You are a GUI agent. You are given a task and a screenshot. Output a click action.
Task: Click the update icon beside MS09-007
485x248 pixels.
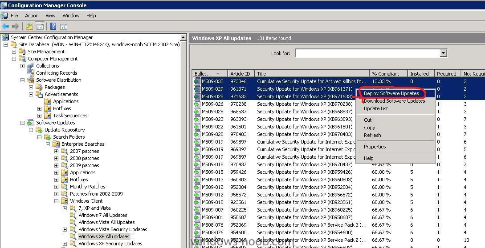(x=197, y=210)
